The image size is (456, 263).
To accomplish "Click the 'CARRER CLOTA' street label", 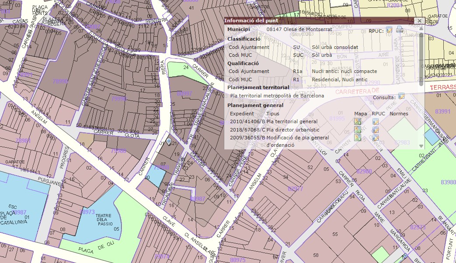I will 116,134.
